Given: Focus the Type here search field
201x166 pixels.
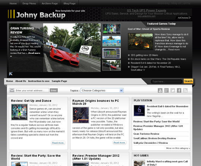Looking at the screenshot, I should (166, 81).
